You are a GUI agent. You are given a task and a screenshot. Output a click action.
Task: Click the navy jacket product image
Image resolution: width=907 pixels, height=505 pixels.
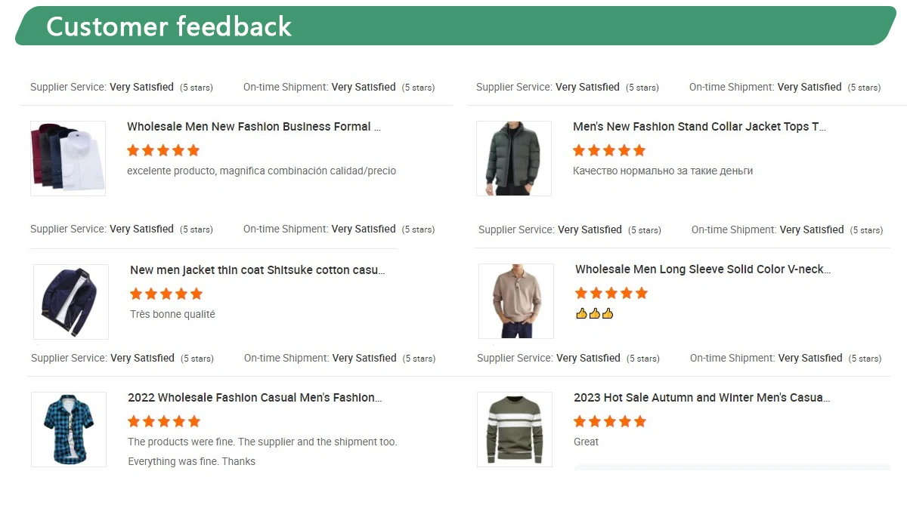tap(71, 302)
